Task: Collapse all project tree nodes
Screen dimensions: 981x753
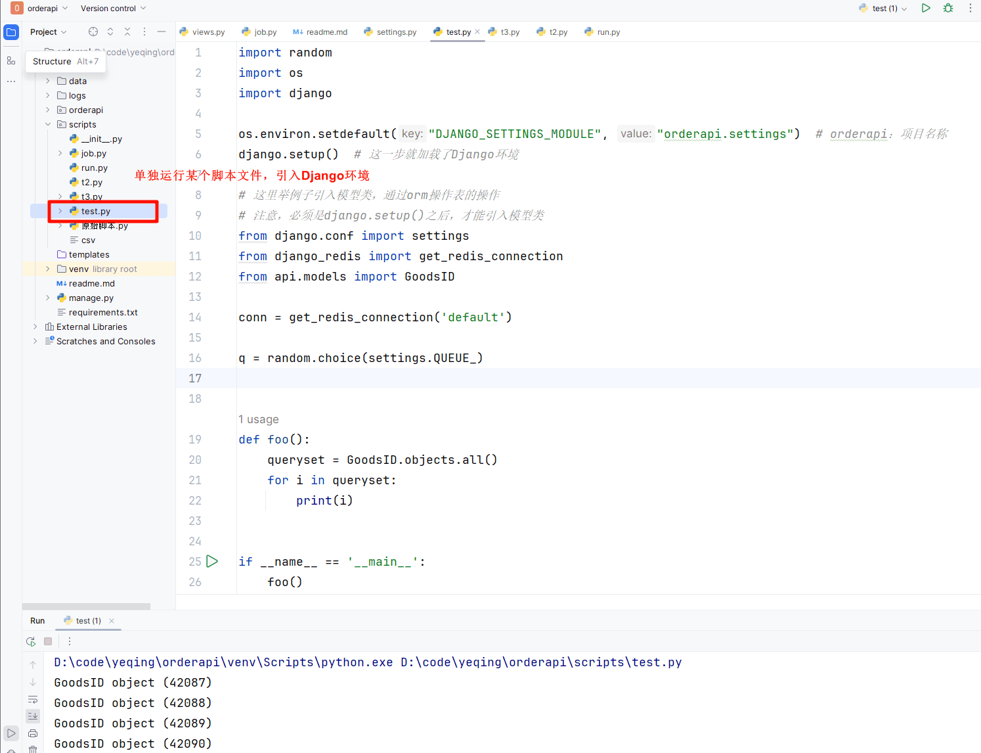Action: (x=127, y=32)
